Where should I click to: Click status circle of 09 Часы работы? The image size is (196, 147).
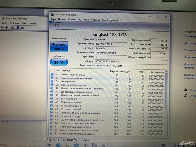52,81
